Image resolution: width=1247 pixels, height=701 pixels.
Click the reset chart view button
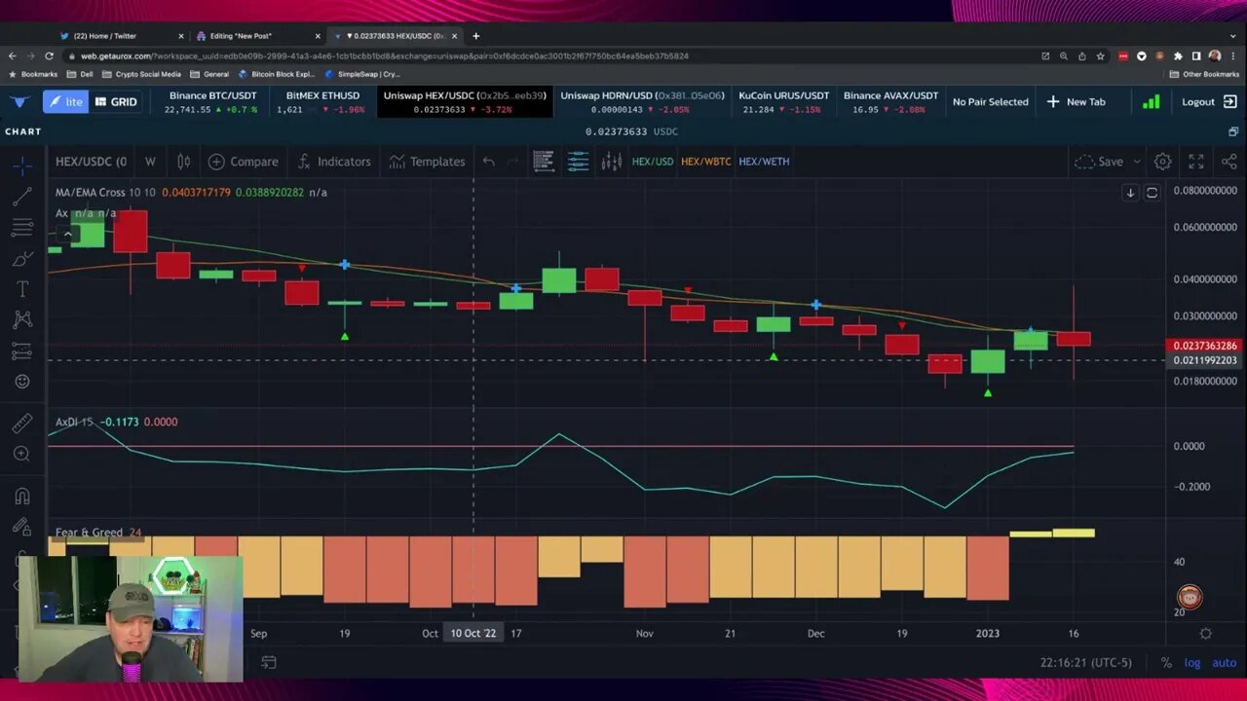click(1152, 193)
